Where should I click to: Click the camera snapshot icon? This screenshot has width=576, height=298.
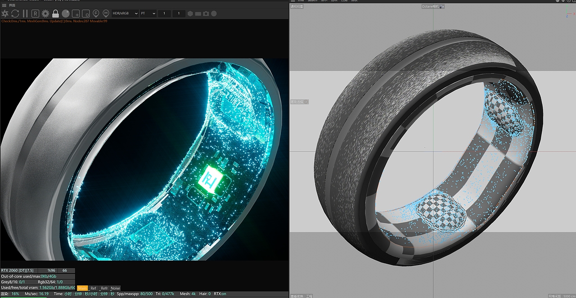tap(206, 14)
